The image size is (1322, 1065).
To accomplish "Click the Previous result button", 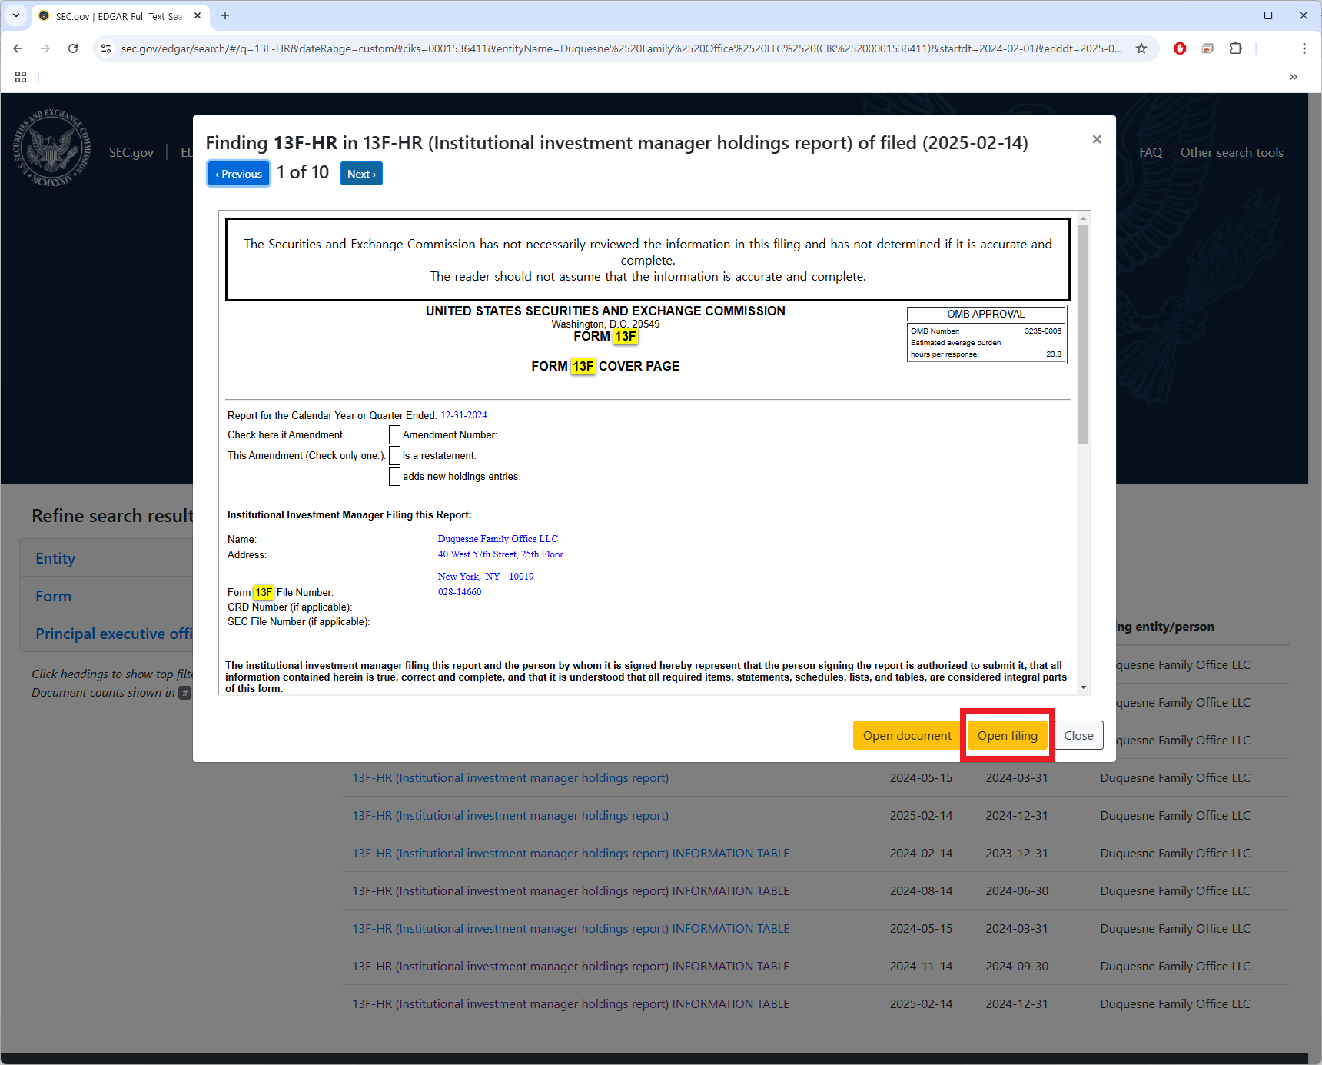I will pyautogui.click(x=239, y=174).
